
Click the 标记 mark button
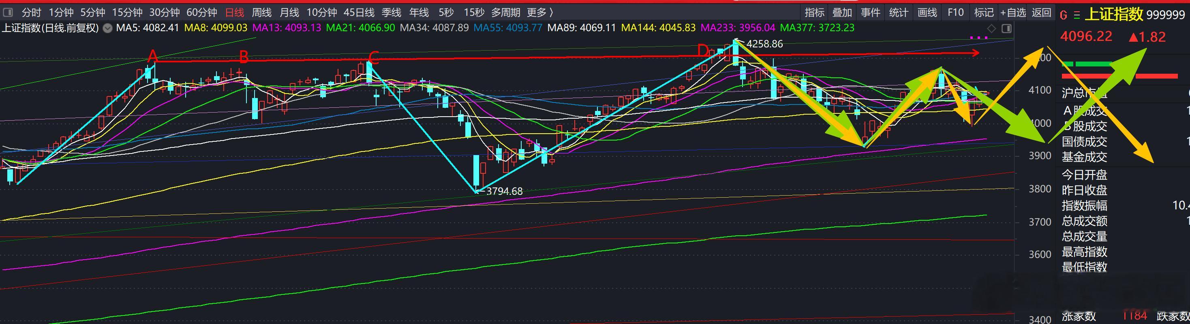tap(984, 13)
